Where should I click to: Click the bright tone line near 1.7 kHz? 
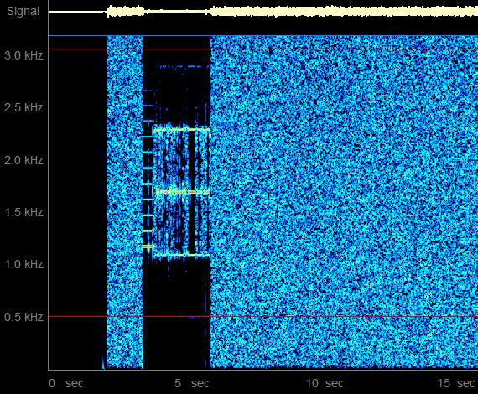[x=183, y=192]
